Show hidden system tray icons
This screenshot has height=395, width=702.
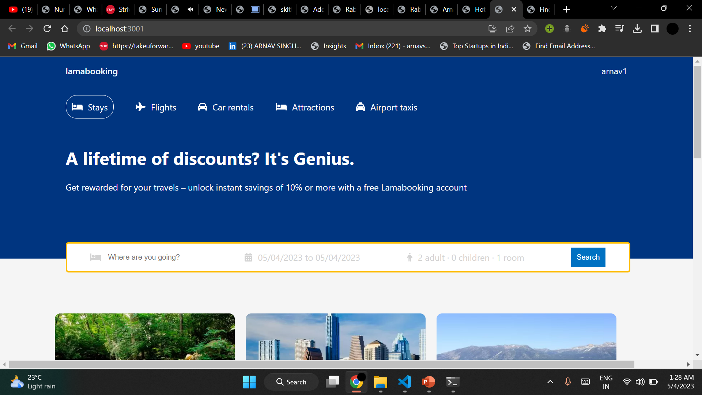point(550,382)
